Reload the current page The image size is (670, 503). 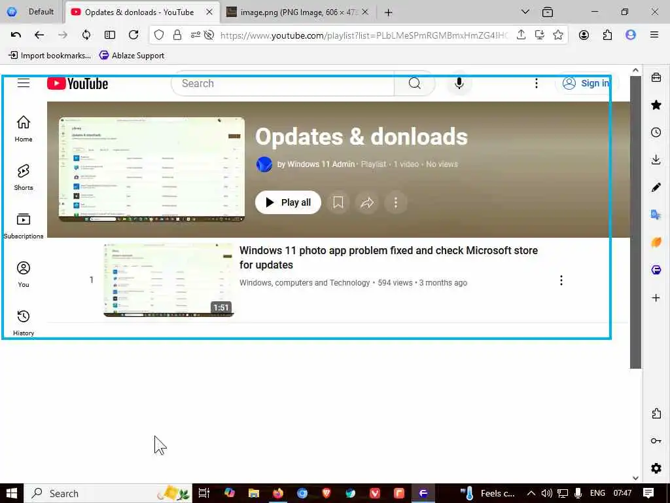click(133, 35)
